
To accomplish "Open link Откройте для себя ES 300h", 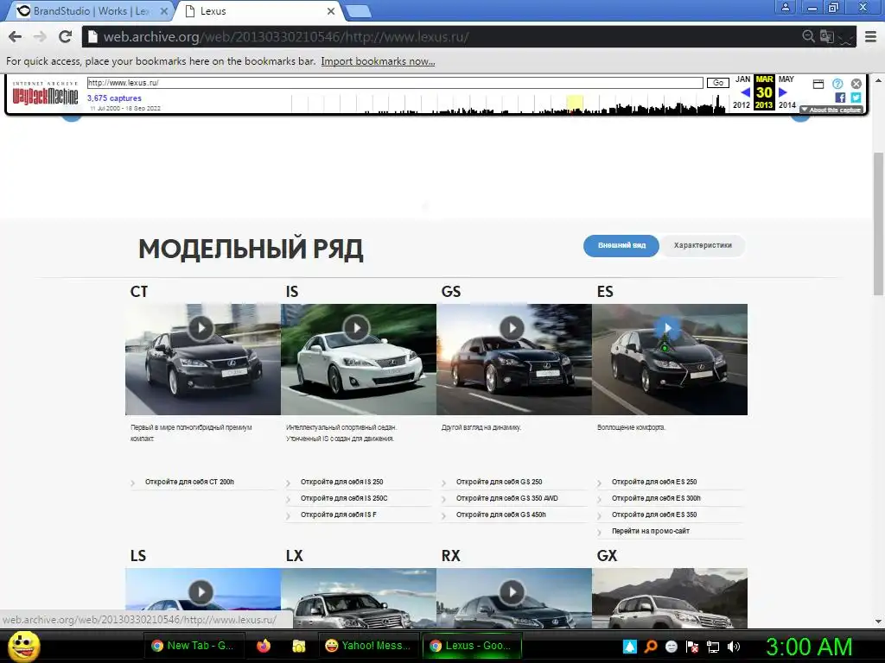I will (x=657, y=498).
